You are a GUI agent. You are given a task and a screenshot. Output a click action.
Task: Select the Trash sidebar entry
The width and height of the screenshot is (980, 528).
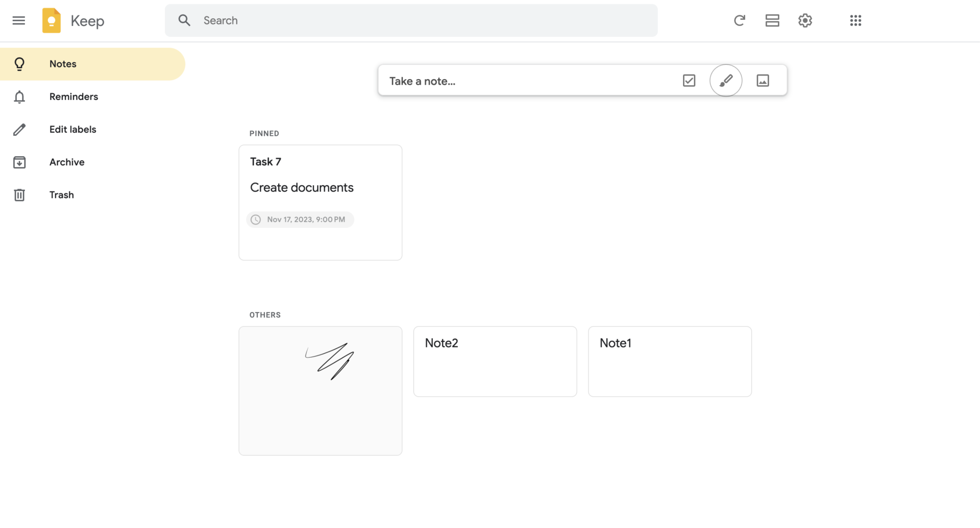click(x=61, y=194)
